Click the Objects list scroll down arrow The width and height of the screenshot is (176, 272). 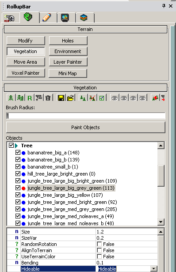coord(161,222)
